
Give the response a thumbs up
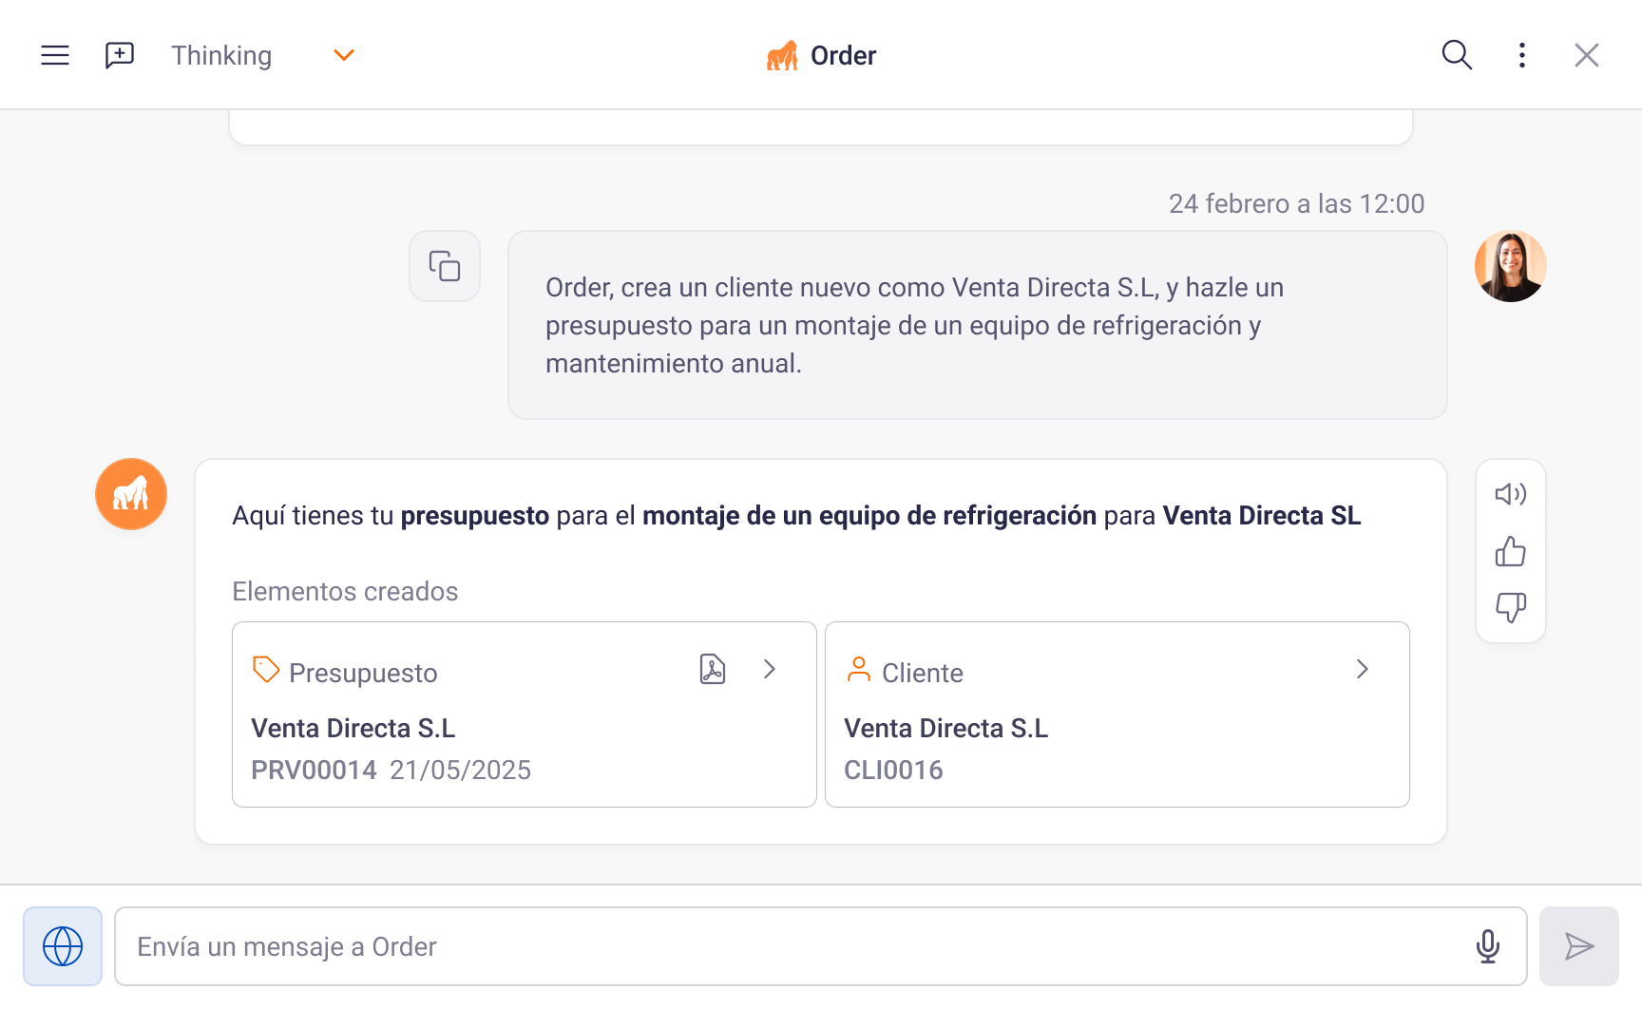pos(1510,551)
